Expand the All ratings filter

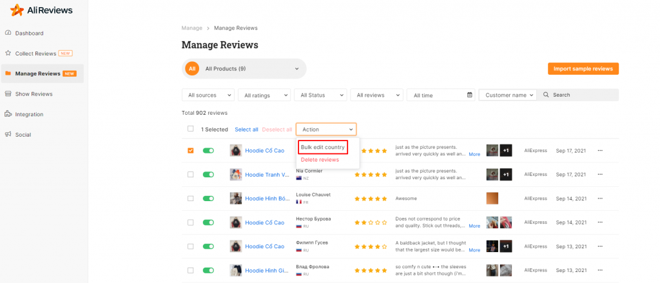click(264, 95)
